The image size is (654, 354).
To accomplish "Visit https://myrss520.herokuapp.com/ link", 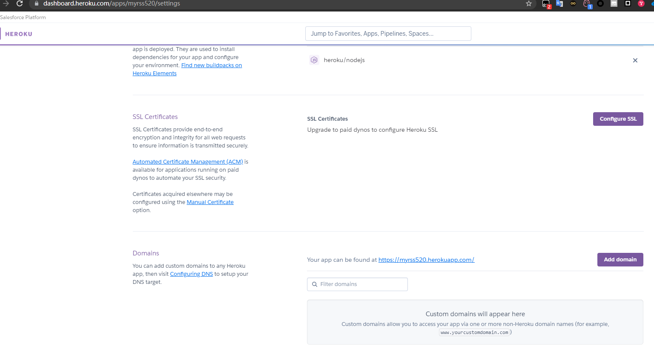I will [x=426, y=260].
